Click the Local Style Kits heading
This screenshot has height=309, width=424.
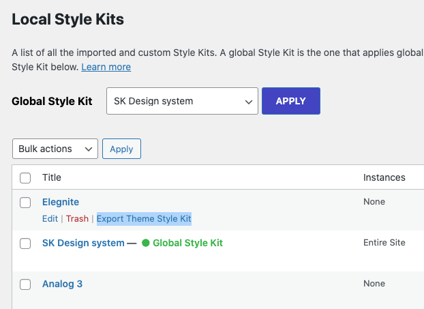[68, 20]
